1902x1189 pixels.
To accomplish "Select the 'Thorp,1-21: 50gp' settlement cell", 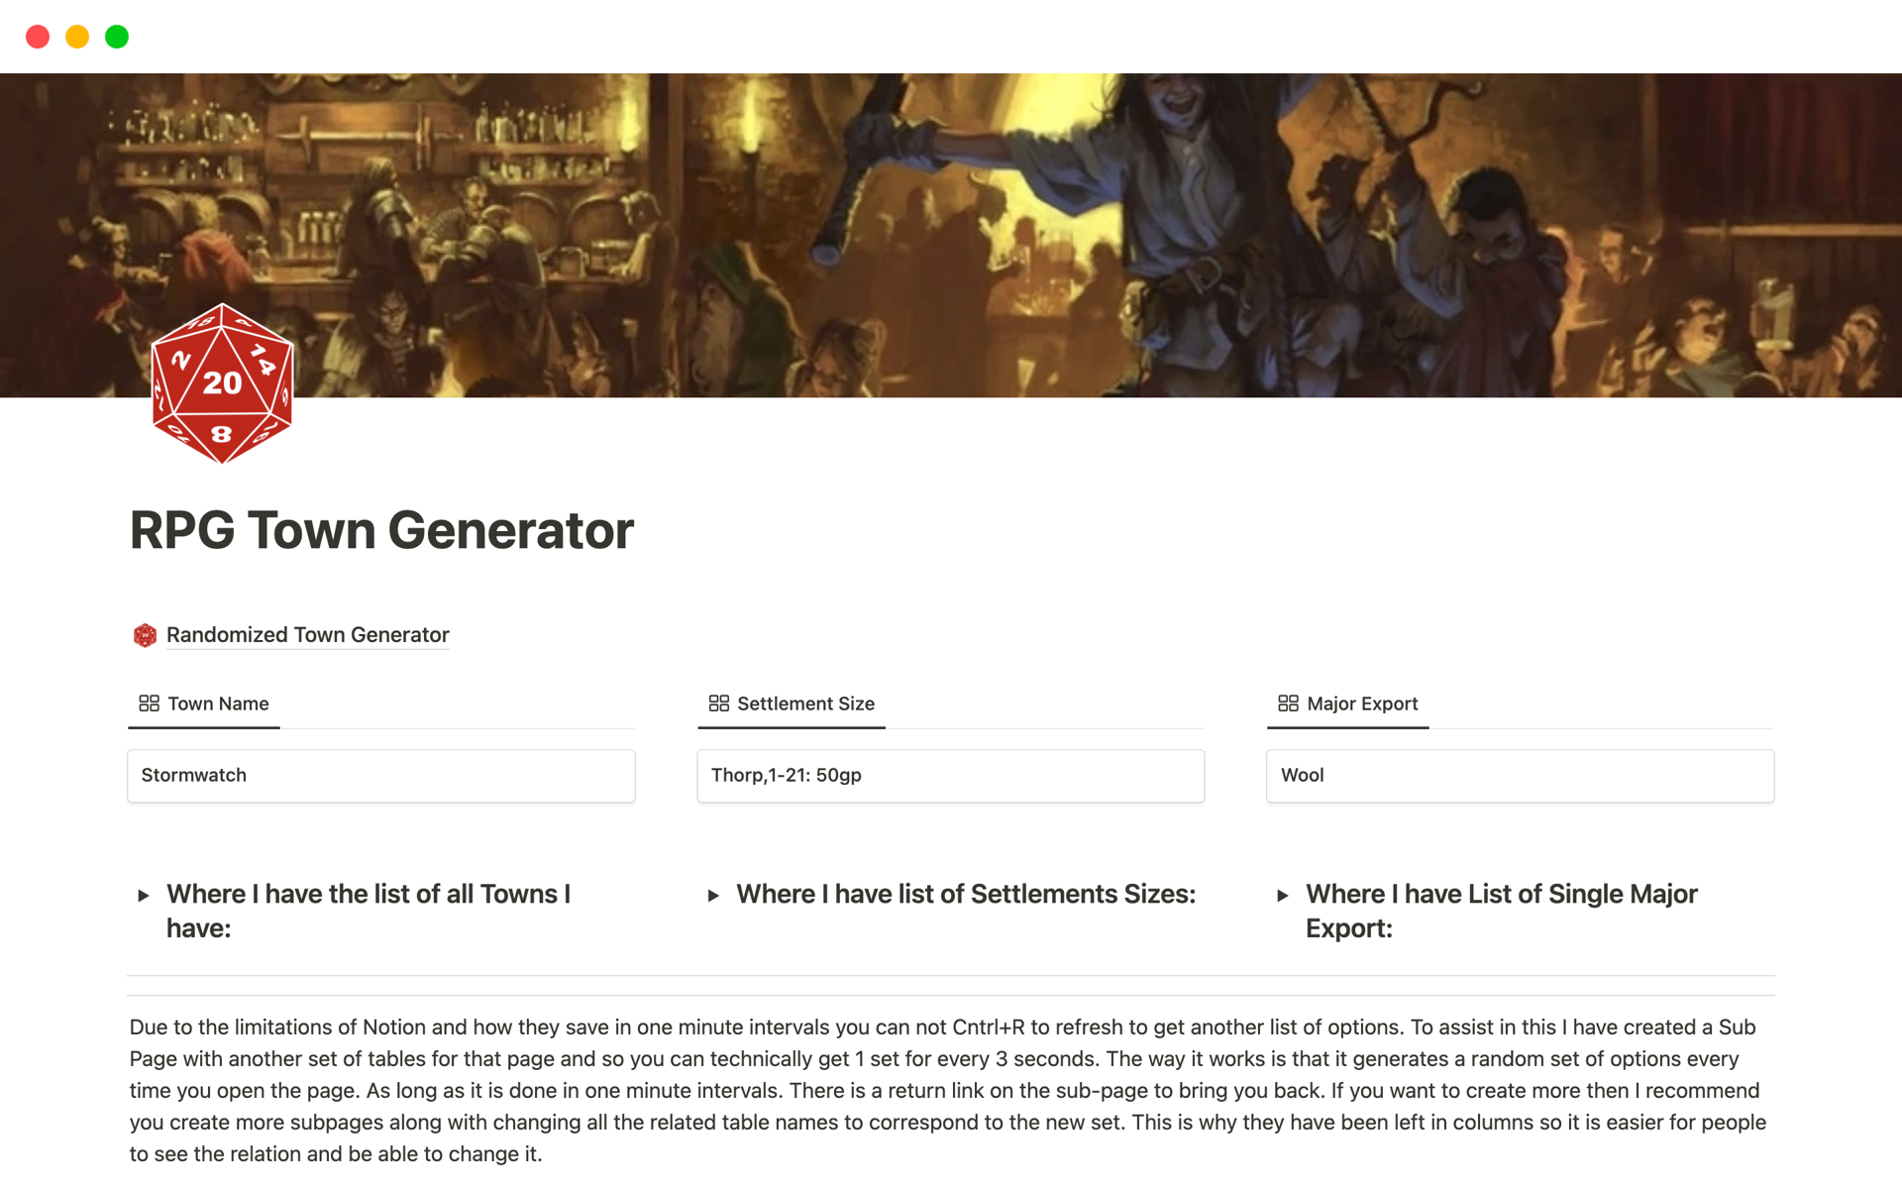I will pos(950,776).
